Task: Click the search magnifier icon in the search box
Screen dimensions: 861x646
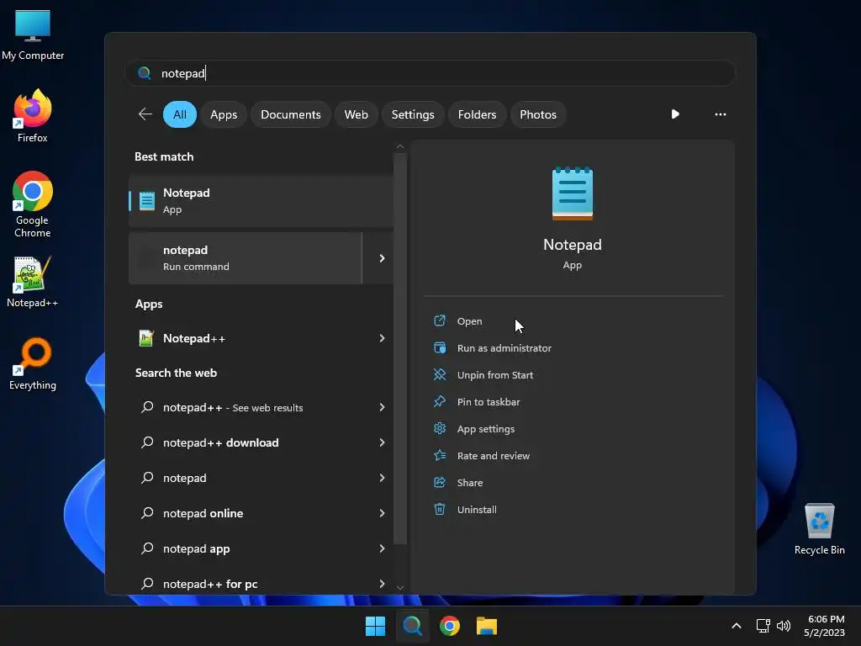Action: coord(145,73)
